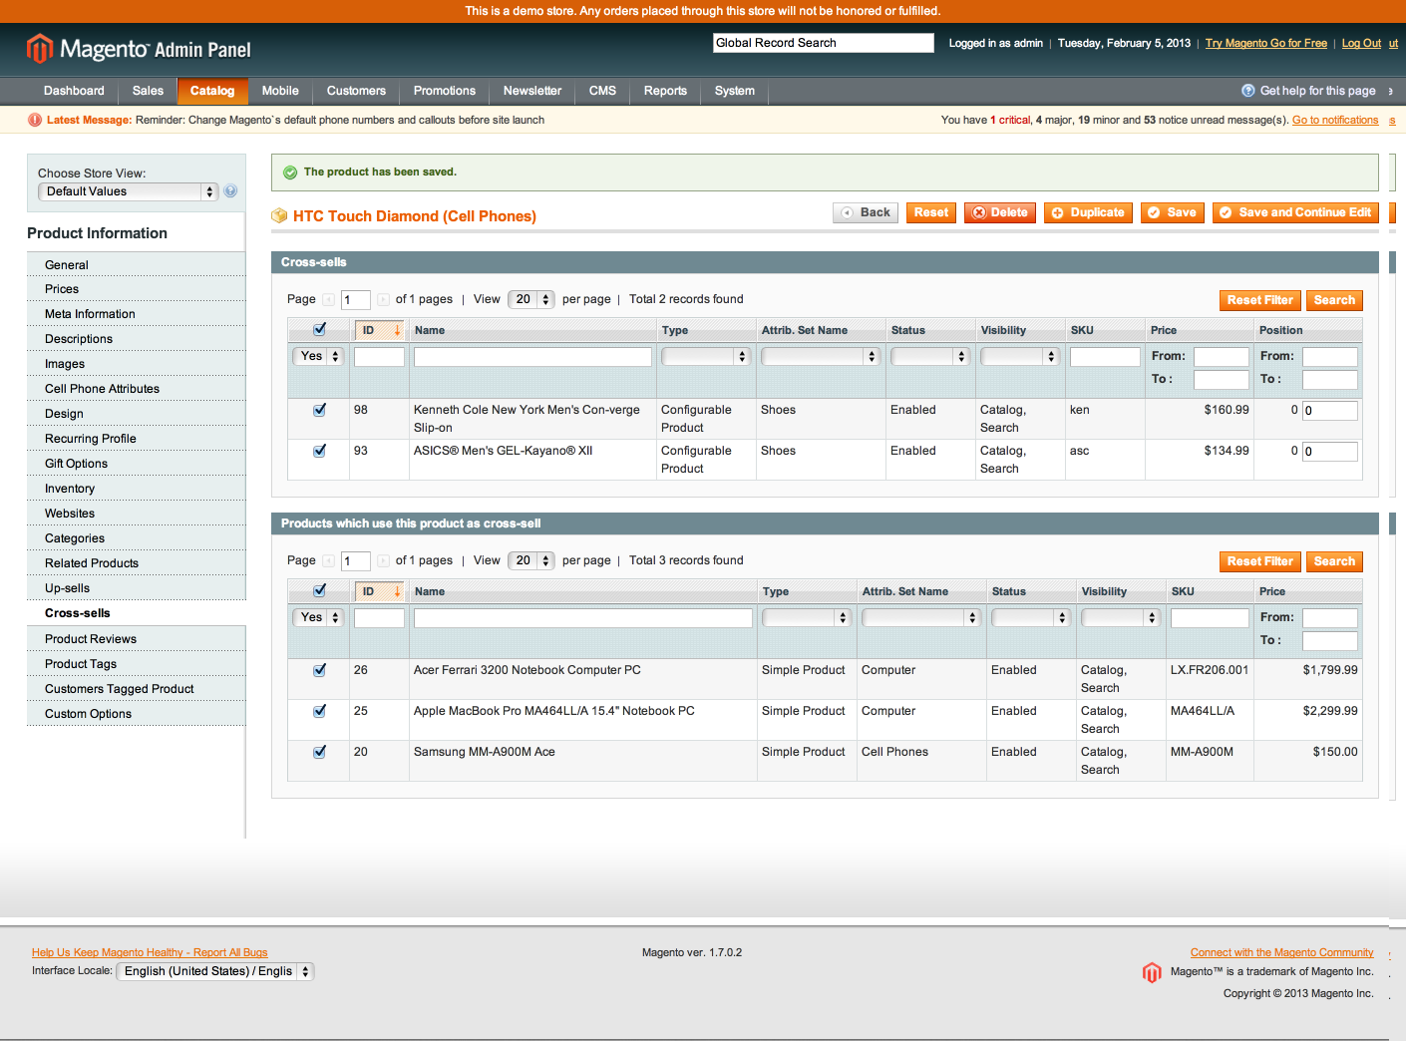Viewport: 1406px width, 1041px height.
Task: Open the Yes filter dropdown in Cross-sells grid
Action: click(x=318, y=356)
